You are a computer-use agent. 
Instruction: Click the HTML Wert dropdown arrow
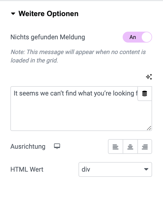[146, 169]
